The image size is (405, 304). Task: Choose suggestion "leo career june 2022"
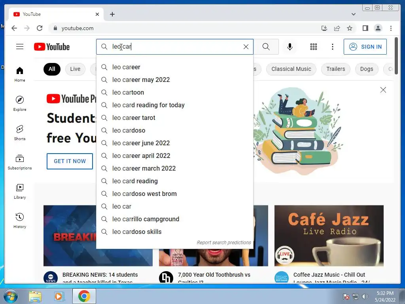click(175, 143)
